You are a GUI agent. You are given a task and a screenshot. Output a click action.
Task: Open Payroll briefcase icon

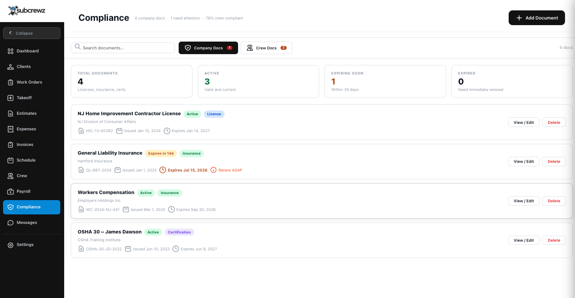tap(10, 191)
